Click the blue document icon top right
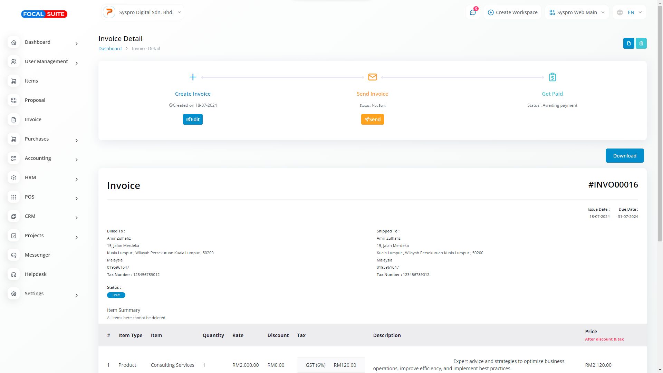Image resolution: width=663 pixels, height=373 pixels. coord(628,44)
